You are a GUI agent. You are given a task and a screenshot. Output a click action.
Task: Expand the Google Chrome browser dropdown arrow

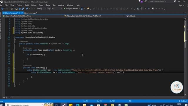coord(79,9)
